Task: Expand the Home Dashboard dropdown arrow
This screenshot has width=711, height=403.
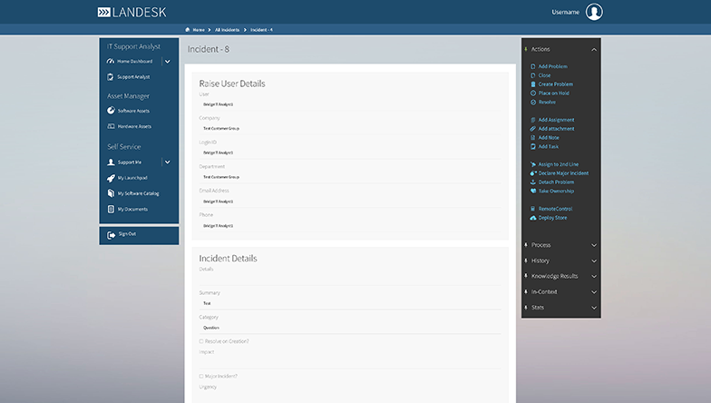Action: [167, 61]
